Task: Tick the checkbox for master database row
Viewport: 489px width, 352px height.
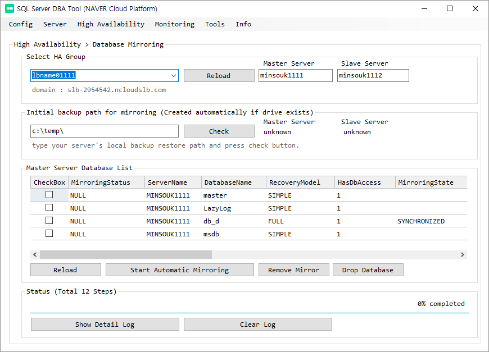Action: [x=49, y=195]
